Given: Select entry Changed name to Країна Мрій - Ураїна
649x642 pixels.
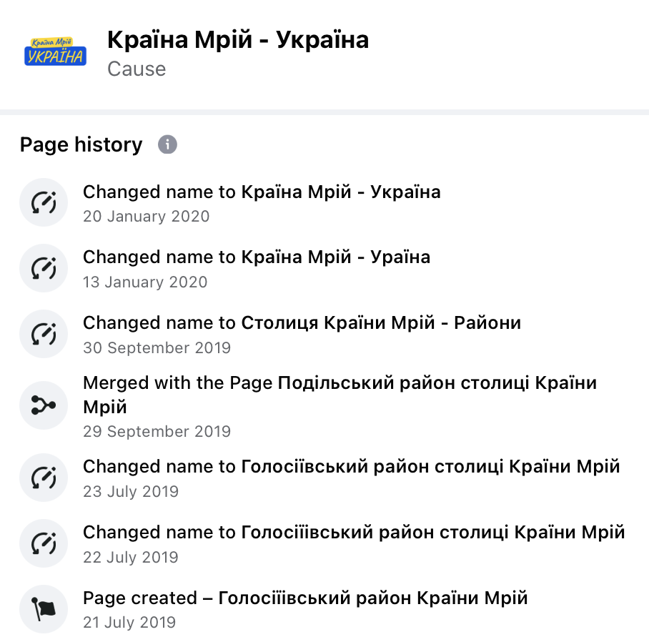Looking at the screenshot, I should [x=257, y=257].
